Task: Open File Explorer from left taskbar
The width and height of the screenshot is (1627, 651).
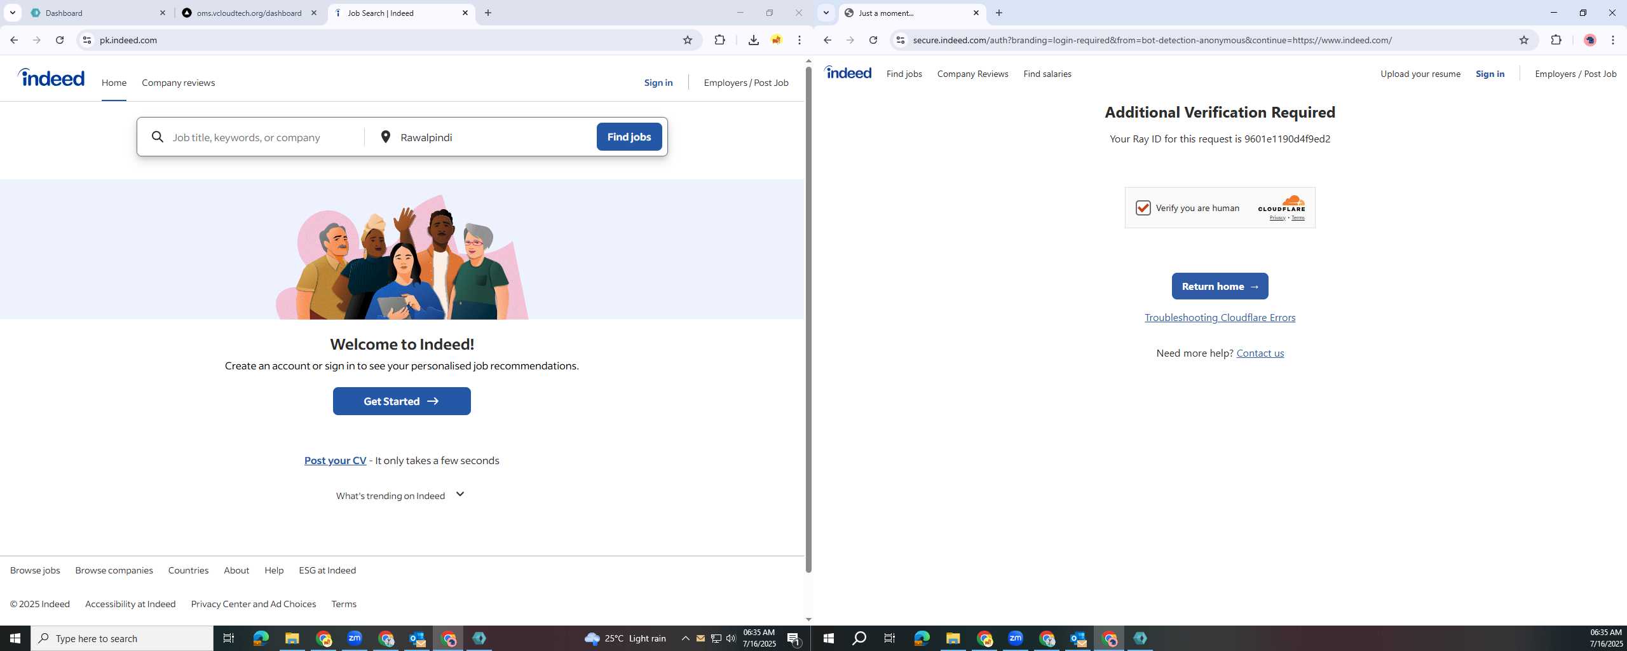Action: [x=292, y=638]
